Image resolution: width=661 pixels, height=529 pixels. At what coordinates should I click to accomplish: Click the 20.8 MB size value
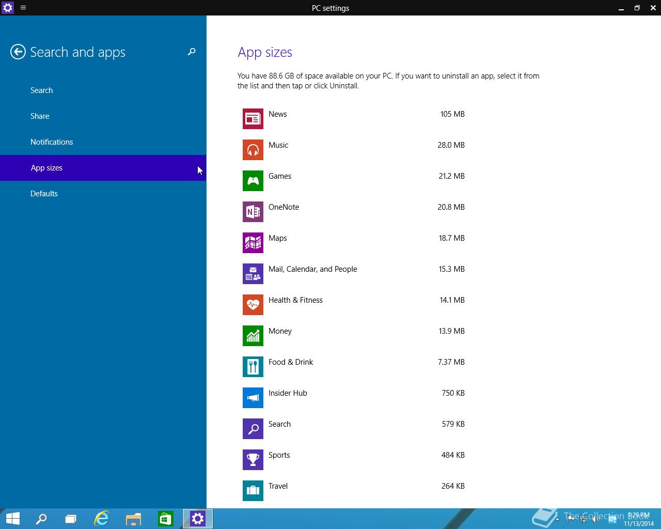pyautogui.click(x=451, y=207)
